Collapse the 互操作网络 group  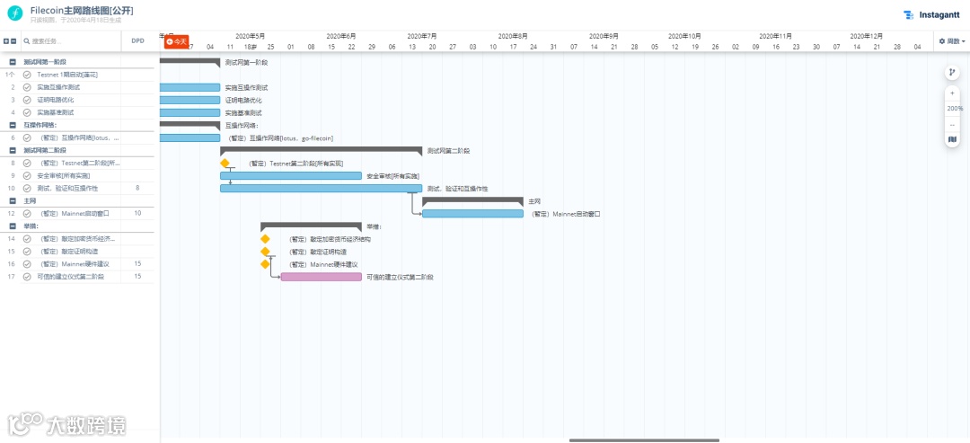coord(13,125)
